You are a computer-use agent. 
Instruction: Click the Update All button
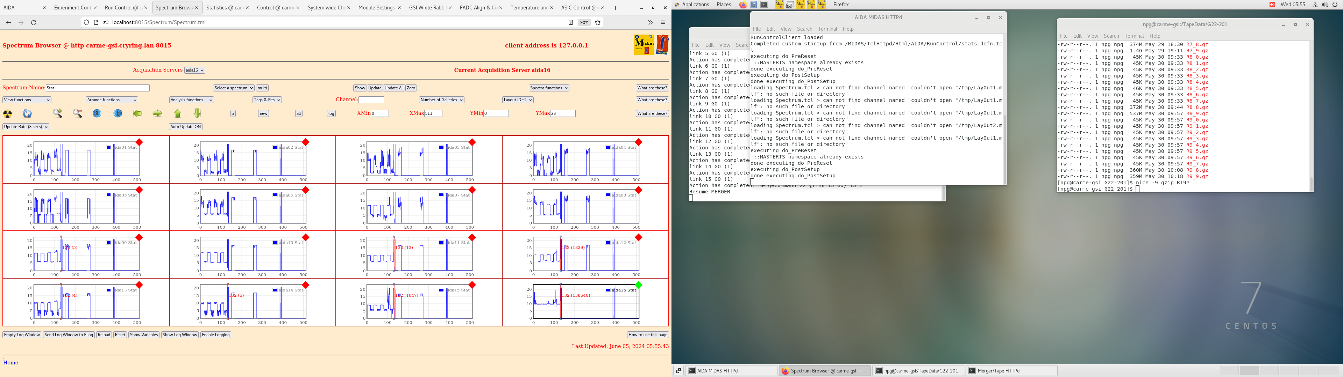(x=394, y=88)
